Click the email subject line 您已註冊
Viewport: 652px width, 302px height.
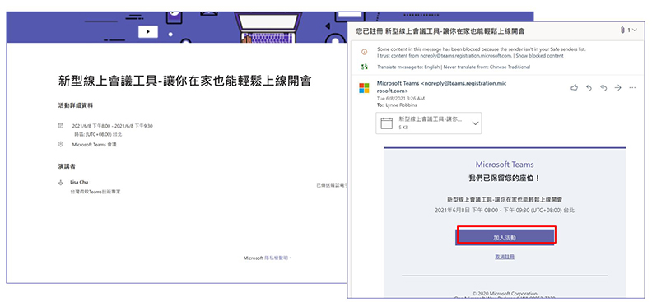coord(440,30)
